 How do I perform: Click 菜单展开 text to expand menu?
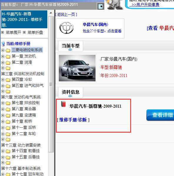click(14, 32)
